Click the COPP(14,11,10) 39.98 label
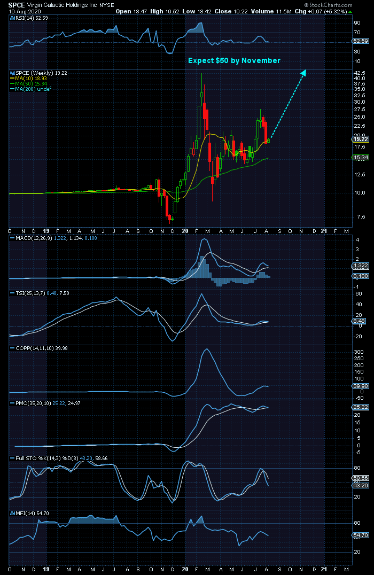The height and width of the screenshot is (575, 374). [x=39, y=348]
